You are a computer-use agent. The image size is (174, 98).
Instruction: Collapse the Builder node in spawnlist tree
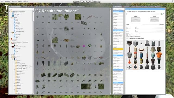11,17
